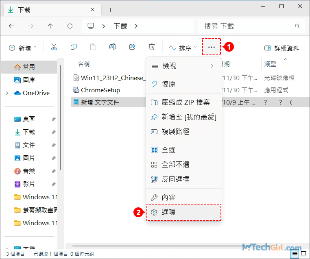Add a new tab with plus button
This screenshot has width=310, height=259.
coord(110,10)
